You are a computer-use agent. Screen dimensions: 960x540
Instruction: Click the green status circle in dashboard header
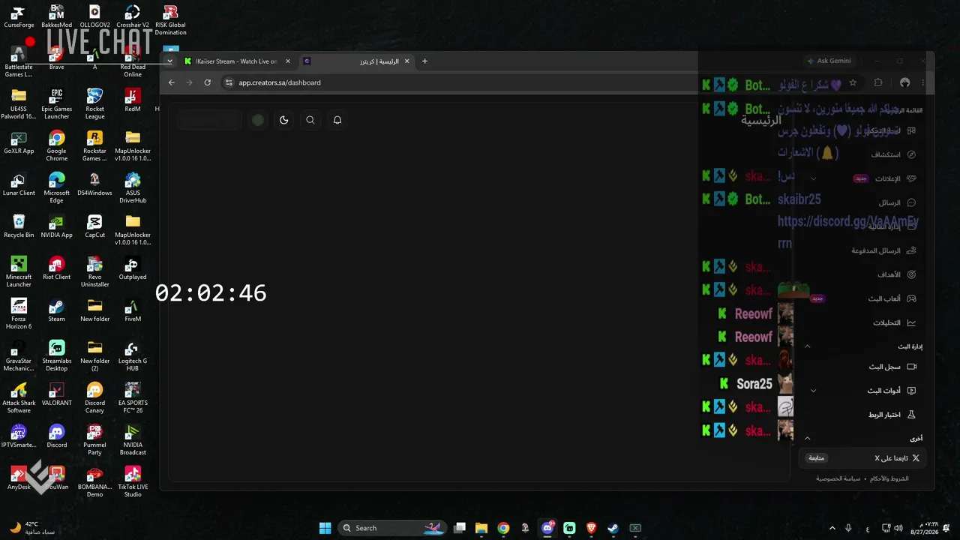coord(258,120)
